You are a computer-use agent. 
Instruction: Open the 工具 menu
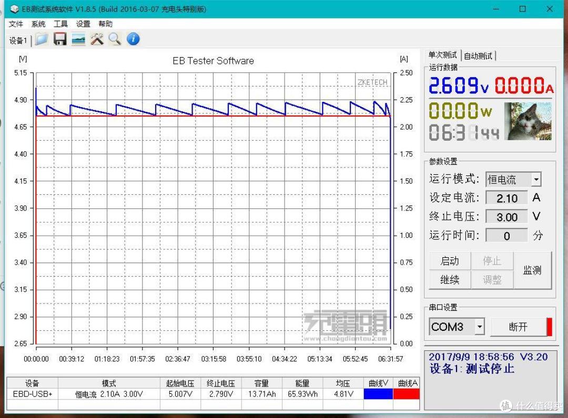pyautogui.click(x=61, y=24)
